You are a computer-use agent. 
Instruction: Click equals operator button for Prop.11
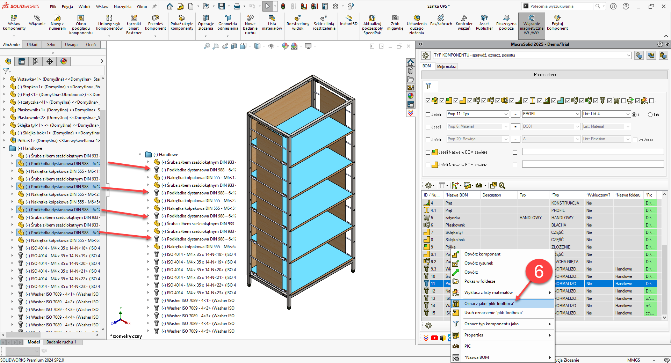[x=515, y=114]
